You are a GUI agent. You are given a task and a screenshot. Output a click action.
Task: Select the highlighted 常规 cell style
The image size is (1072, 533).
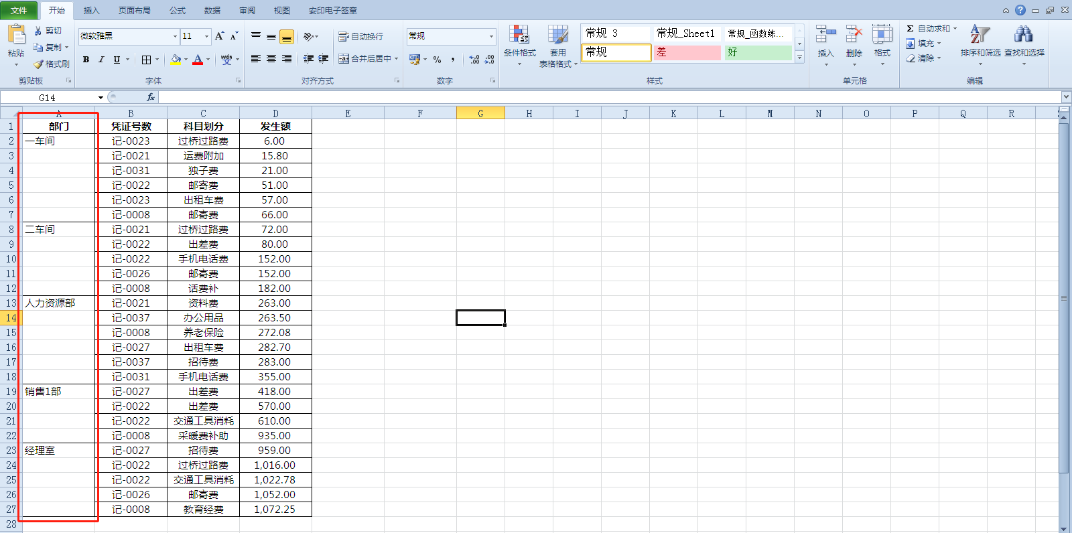coord(616,52)
